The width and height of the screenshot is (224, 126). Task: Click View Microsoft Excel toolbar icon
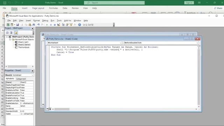tap(8, 25)
